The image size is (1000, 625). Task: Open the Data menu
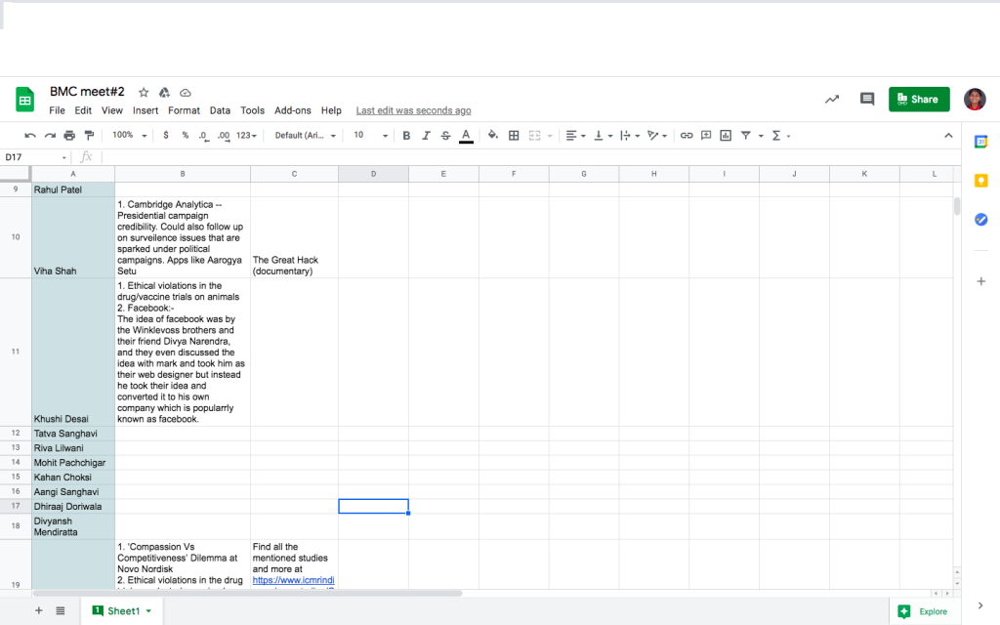(220, 110)
